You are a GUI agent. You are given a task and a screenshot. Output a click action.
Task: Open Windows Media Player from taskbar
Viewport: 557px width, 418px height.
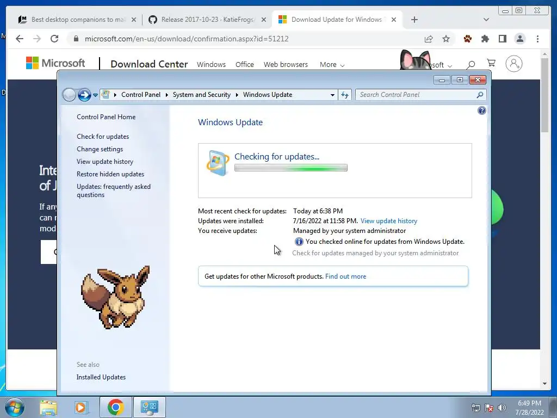[x=81, y=407]
